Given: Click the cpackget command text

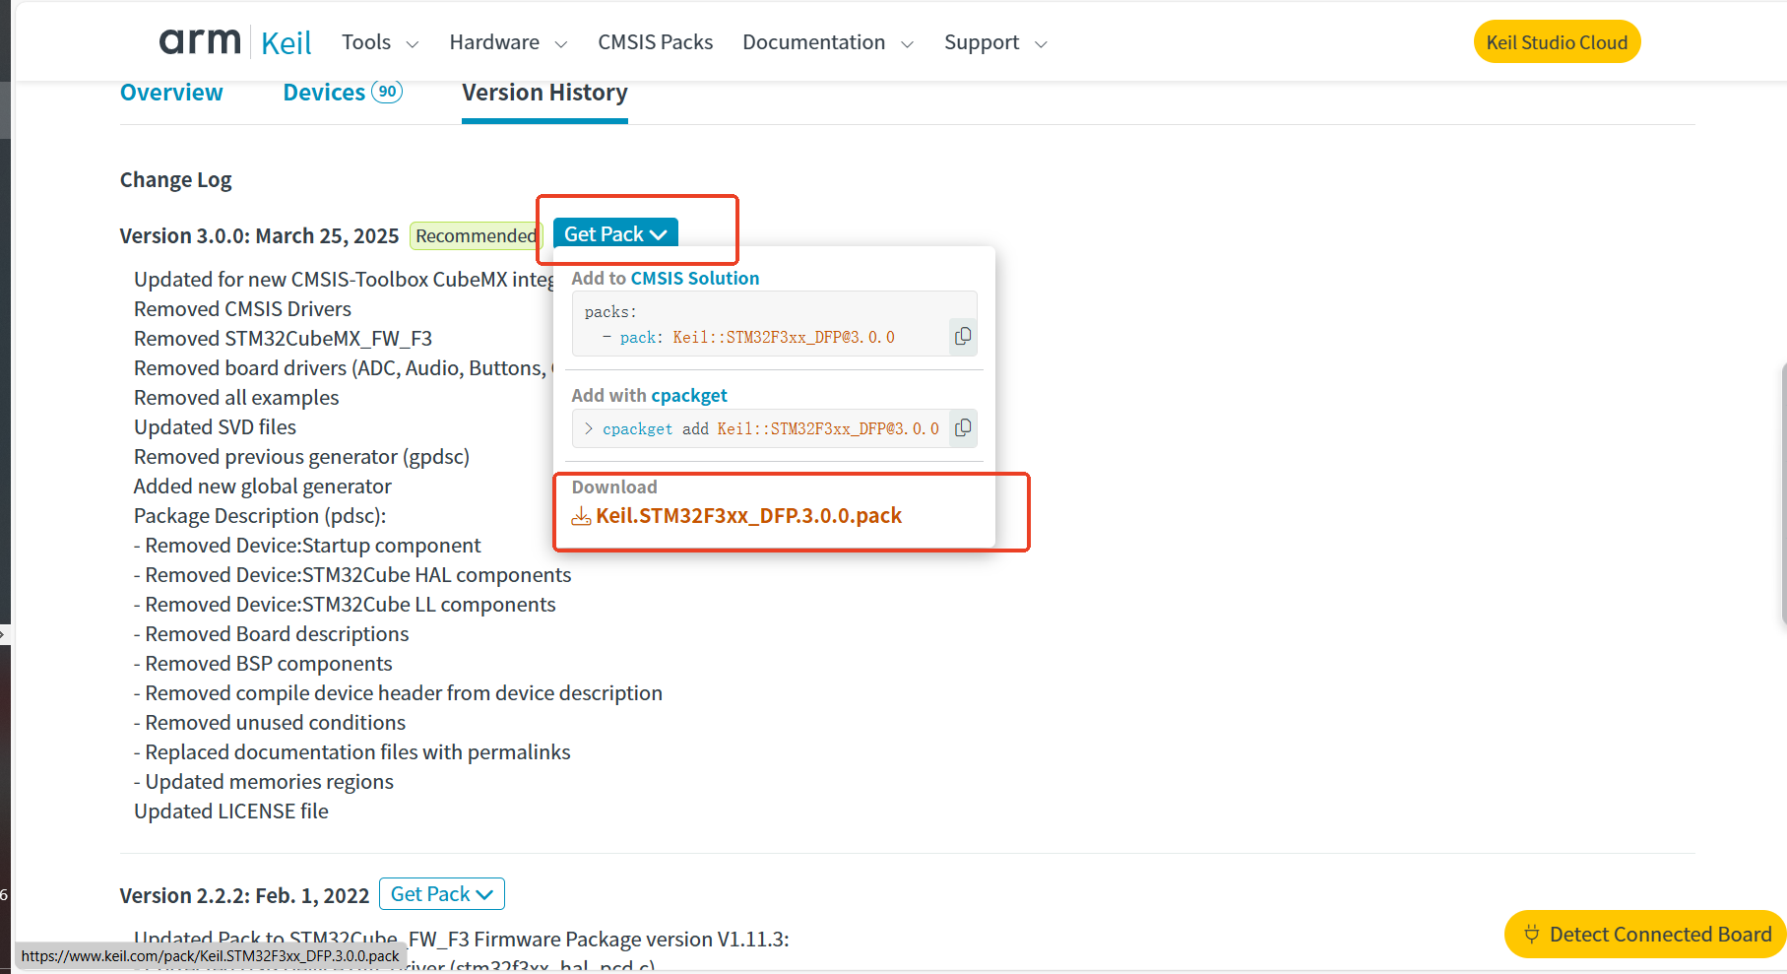Looking at the screenshot, I should (x=770, y=428).
